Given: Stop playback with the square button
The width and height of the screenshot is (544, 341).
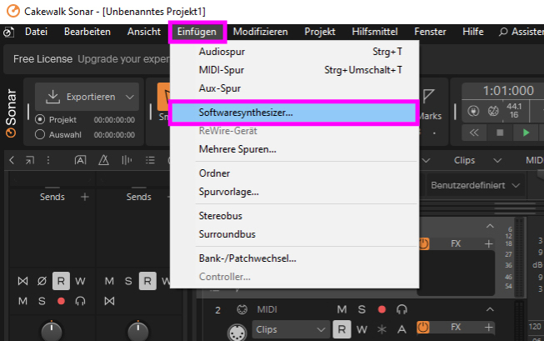Looking at the screenshot, I should [x=500, y=133].
